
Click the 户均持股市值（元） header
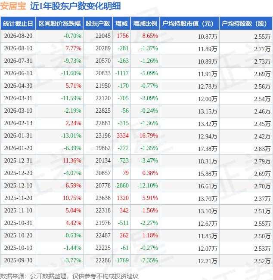(189, 23)
